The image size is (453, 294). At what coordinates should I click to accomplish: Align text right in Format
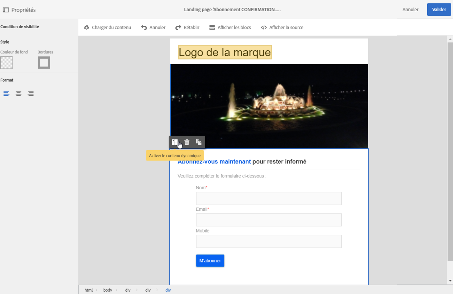[31, 93]
